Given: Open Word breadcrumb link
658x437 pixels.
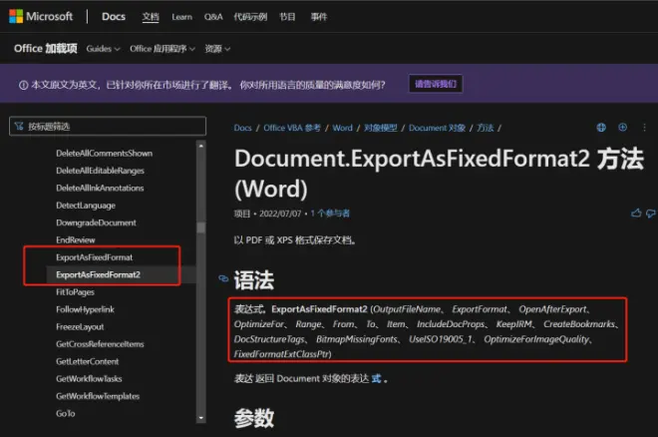Looking at the screenshot, I should pos(342,128).
